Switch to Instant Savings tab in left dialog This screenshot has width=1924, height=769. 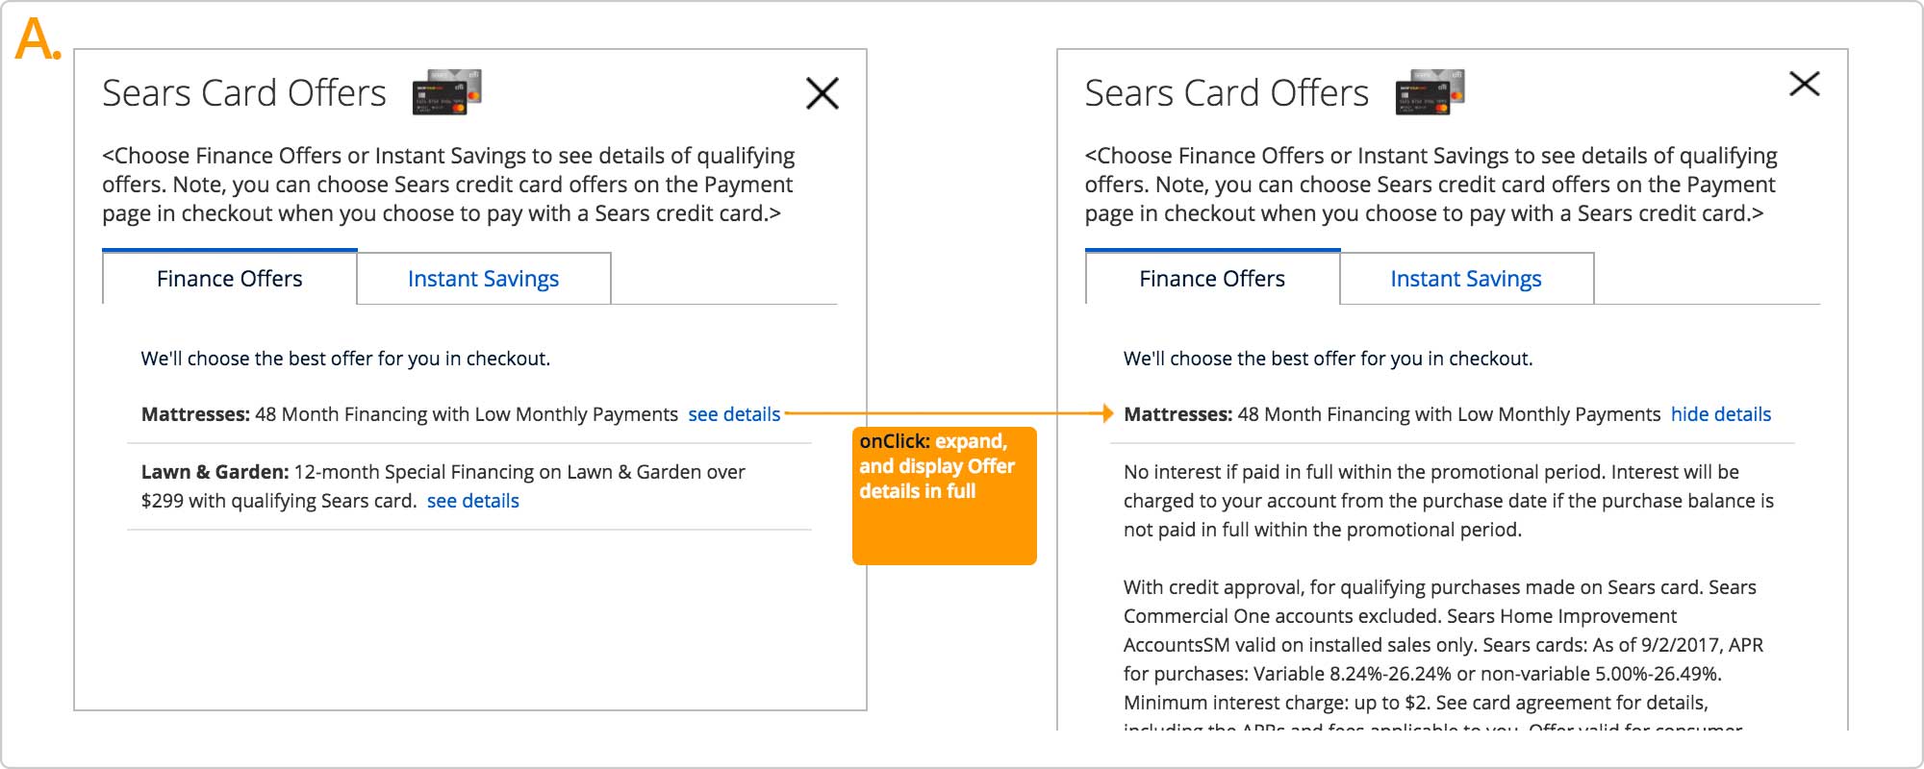tap(484, 279)
